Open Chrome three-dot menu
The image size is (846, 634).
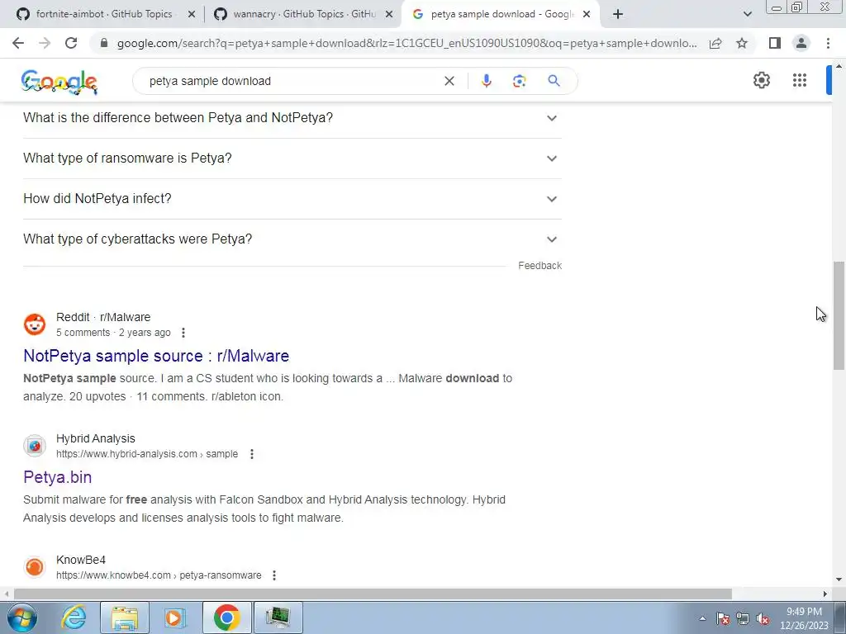[x=828, y=43]
